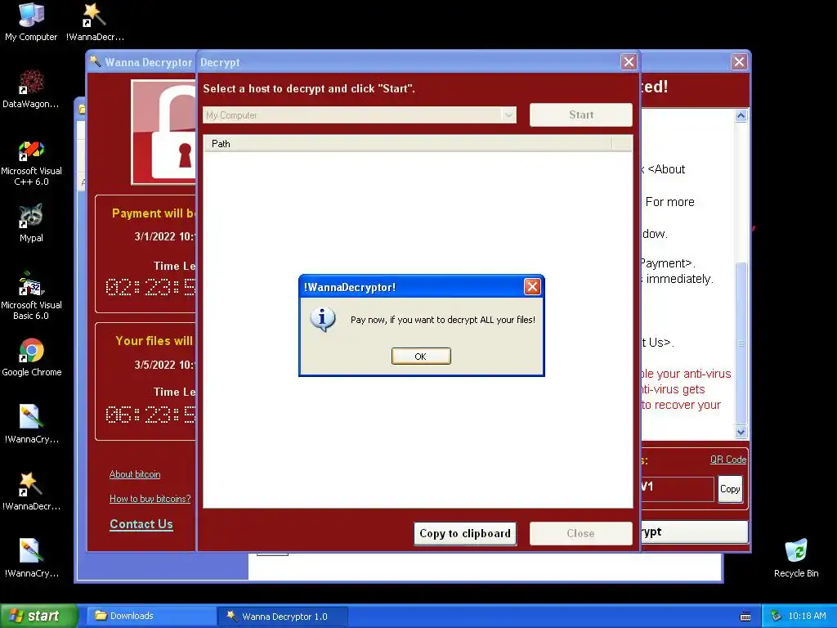Open !WannaDecryptor shortcut beside My Computer
The image size is (837, 628).
[x=95, y=21]
